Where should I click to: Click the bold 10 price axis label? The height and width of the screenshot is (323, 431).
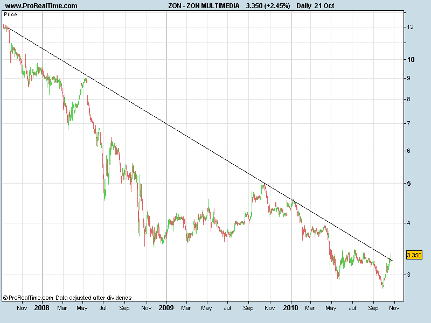411,60
